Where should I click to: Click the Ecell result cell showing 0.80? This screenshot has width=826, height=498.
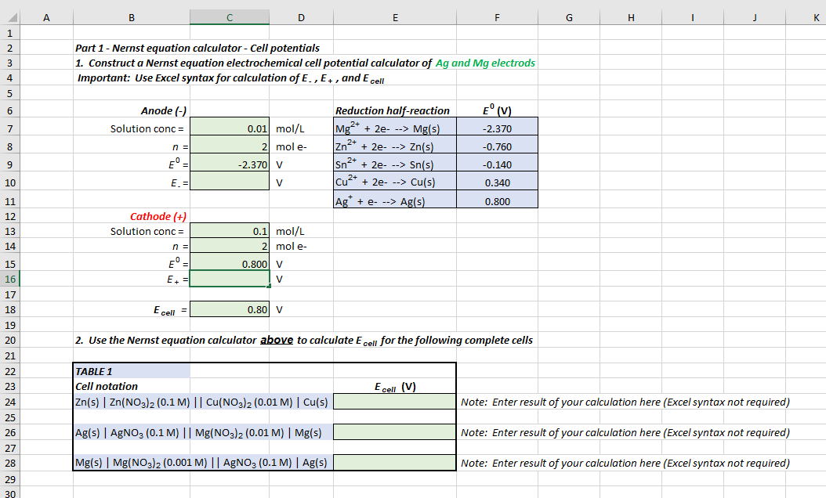click(230, 309)
